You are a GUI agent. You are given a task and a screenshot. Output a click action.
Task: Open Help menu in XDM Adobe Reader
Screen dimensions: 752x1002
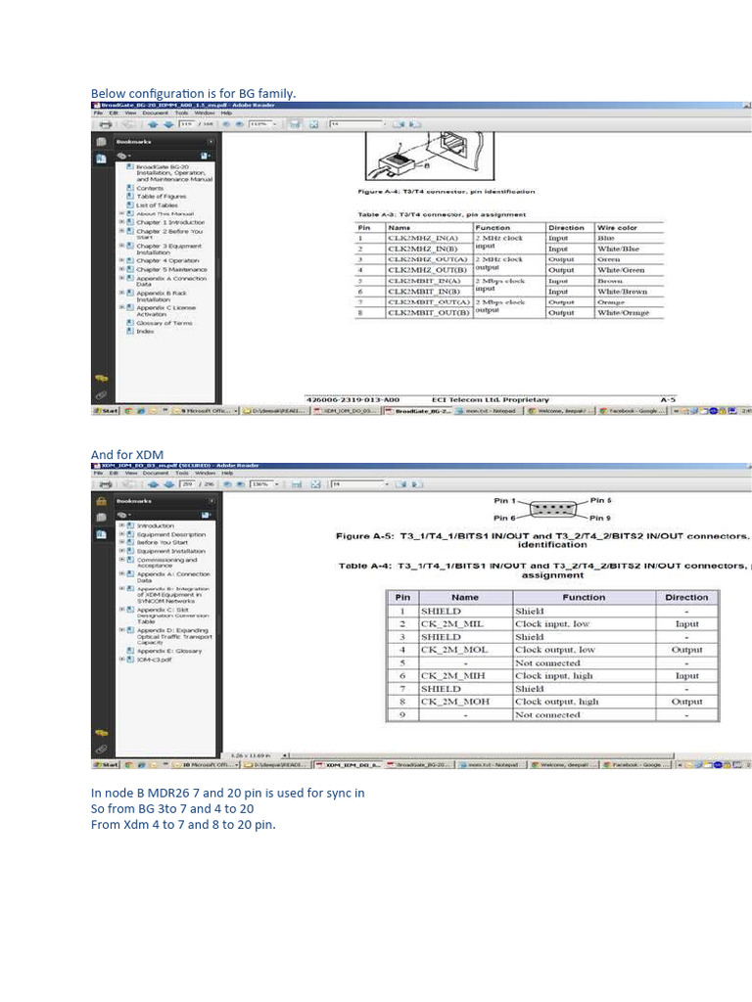227,474
